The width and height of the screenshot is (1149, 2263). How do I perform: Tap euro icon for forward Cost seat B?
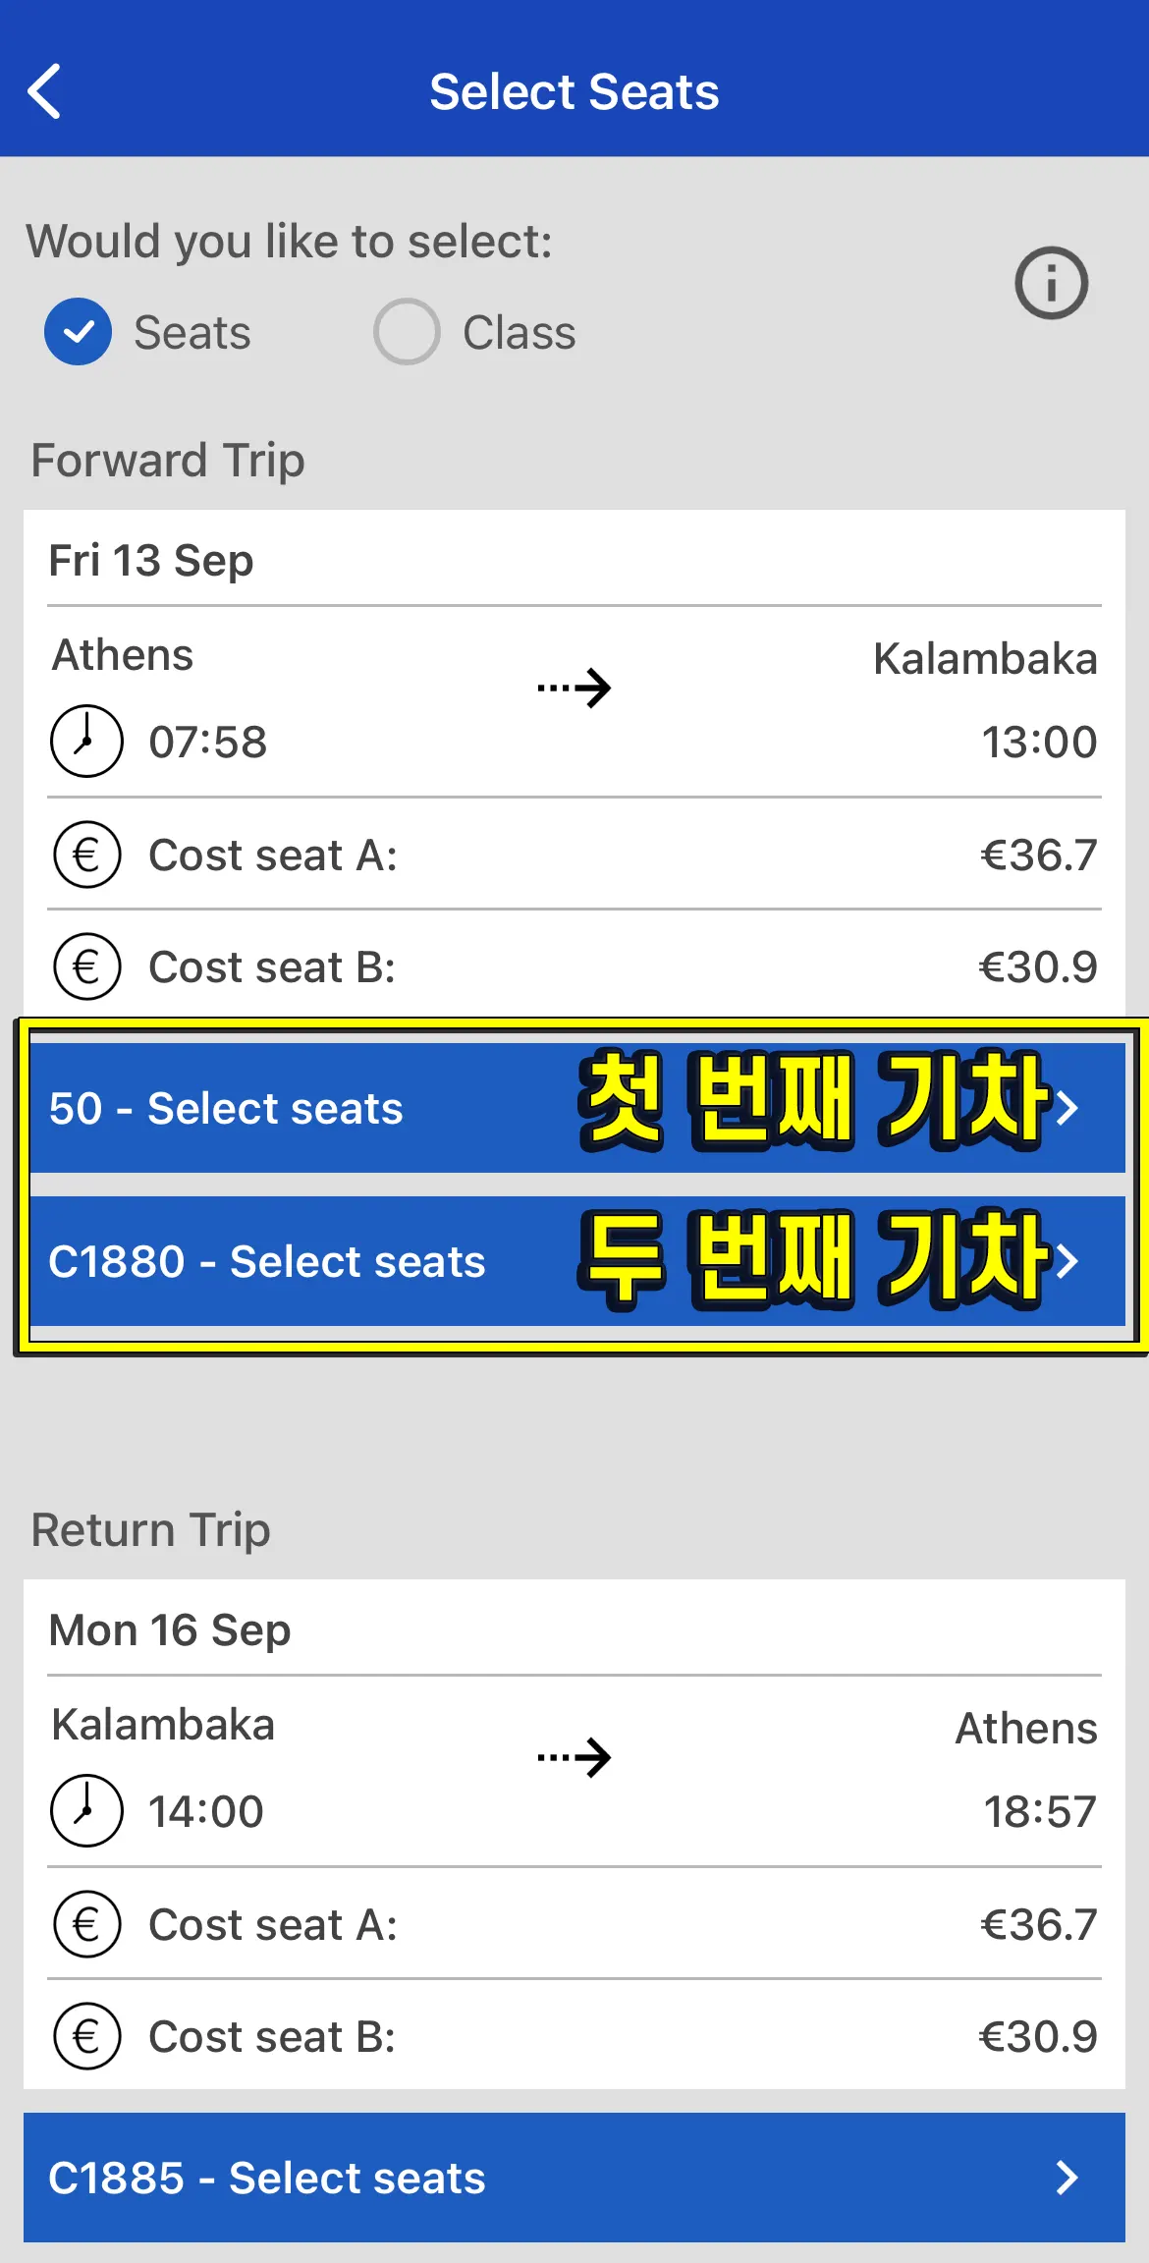[86, 966]
